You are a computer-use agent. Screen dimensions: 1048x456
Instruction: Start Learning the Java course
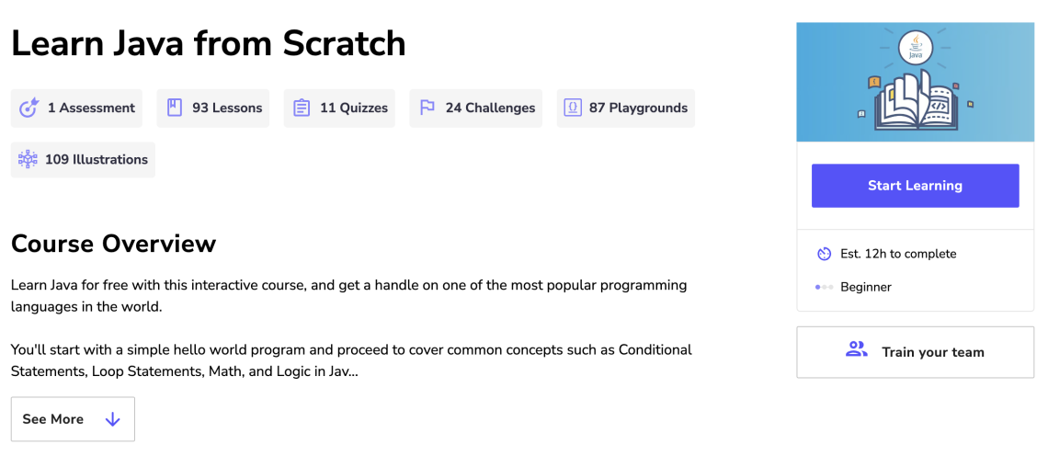(915, 186)
